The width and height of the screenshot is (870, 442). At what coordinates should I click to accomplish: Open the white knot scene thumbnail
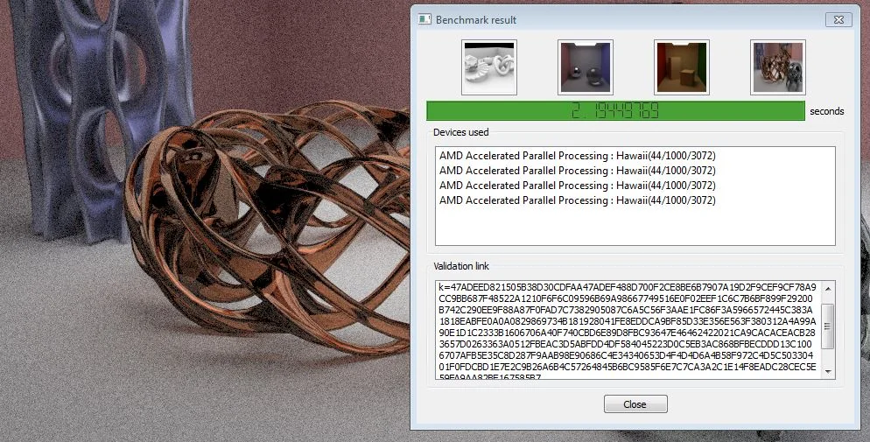pyautogui.click(x=488, y=67)
